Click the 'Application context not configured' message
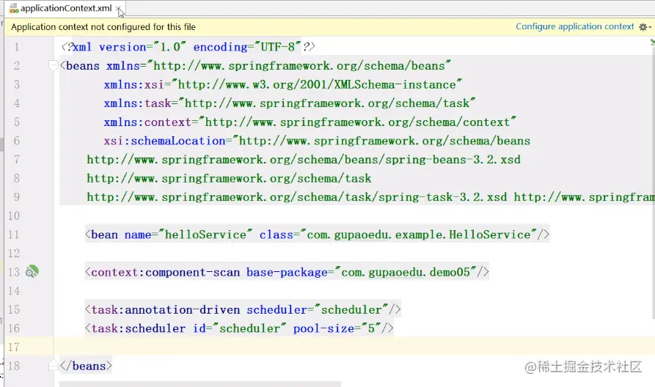 (103, 27)
